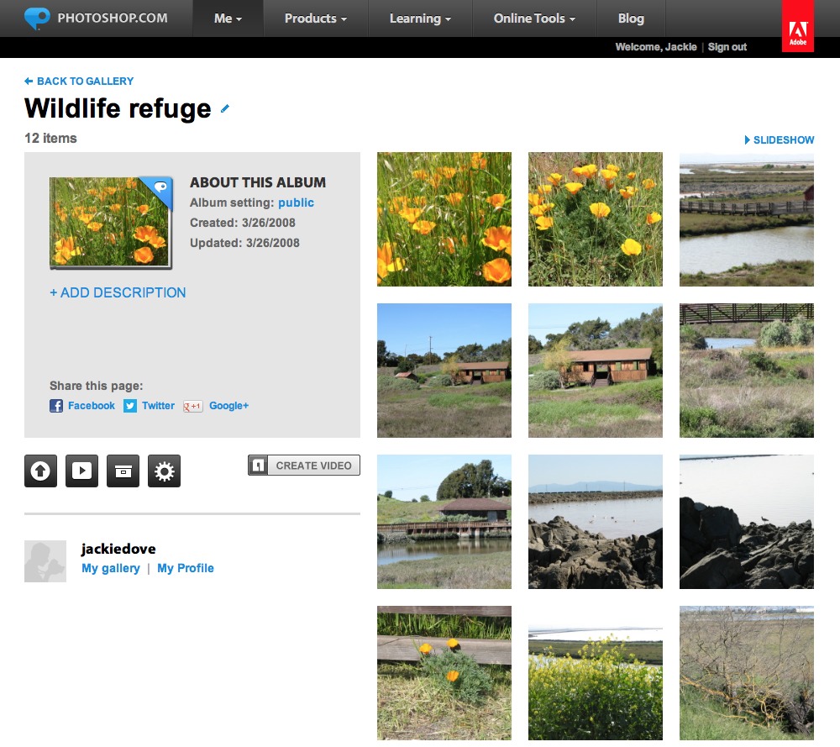The height and width of the screenshot is (747, 840).
Task: Click the archive box icon button
Action: [x=123, y=471]
